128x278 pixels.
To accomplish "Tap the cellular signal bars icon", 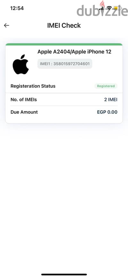I will tap(102, 8).
